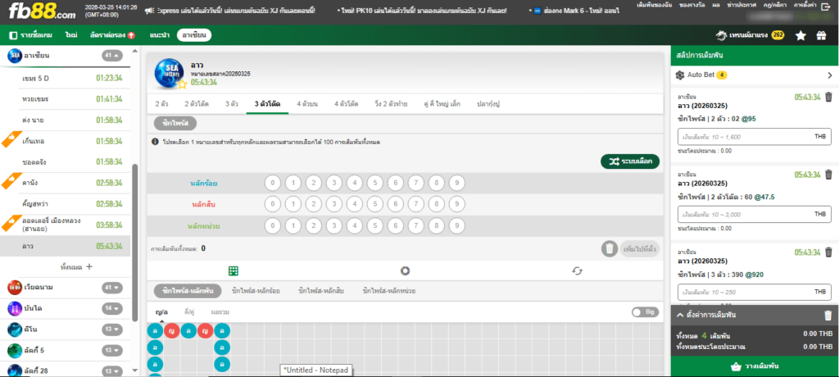839x377 pixels.
Task: Open the green grid chart icon
Action: click(x=234, y=271)
